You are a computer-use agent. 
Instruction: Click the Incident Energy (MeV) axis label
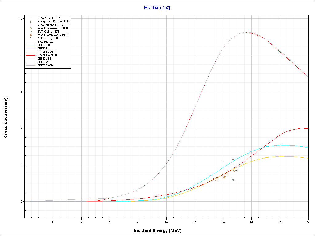click(x=160, y=230)
